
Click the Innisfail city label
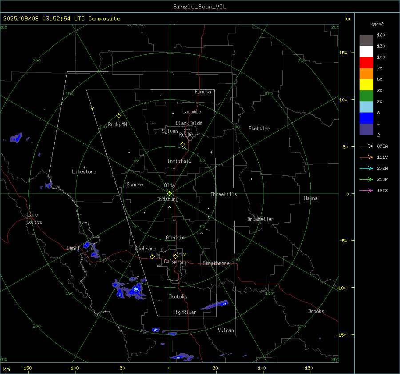(179, 161)
